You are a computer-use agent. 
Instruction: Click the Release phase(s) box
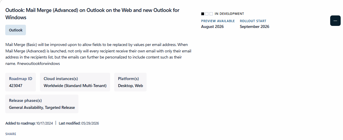pos(42,104)
